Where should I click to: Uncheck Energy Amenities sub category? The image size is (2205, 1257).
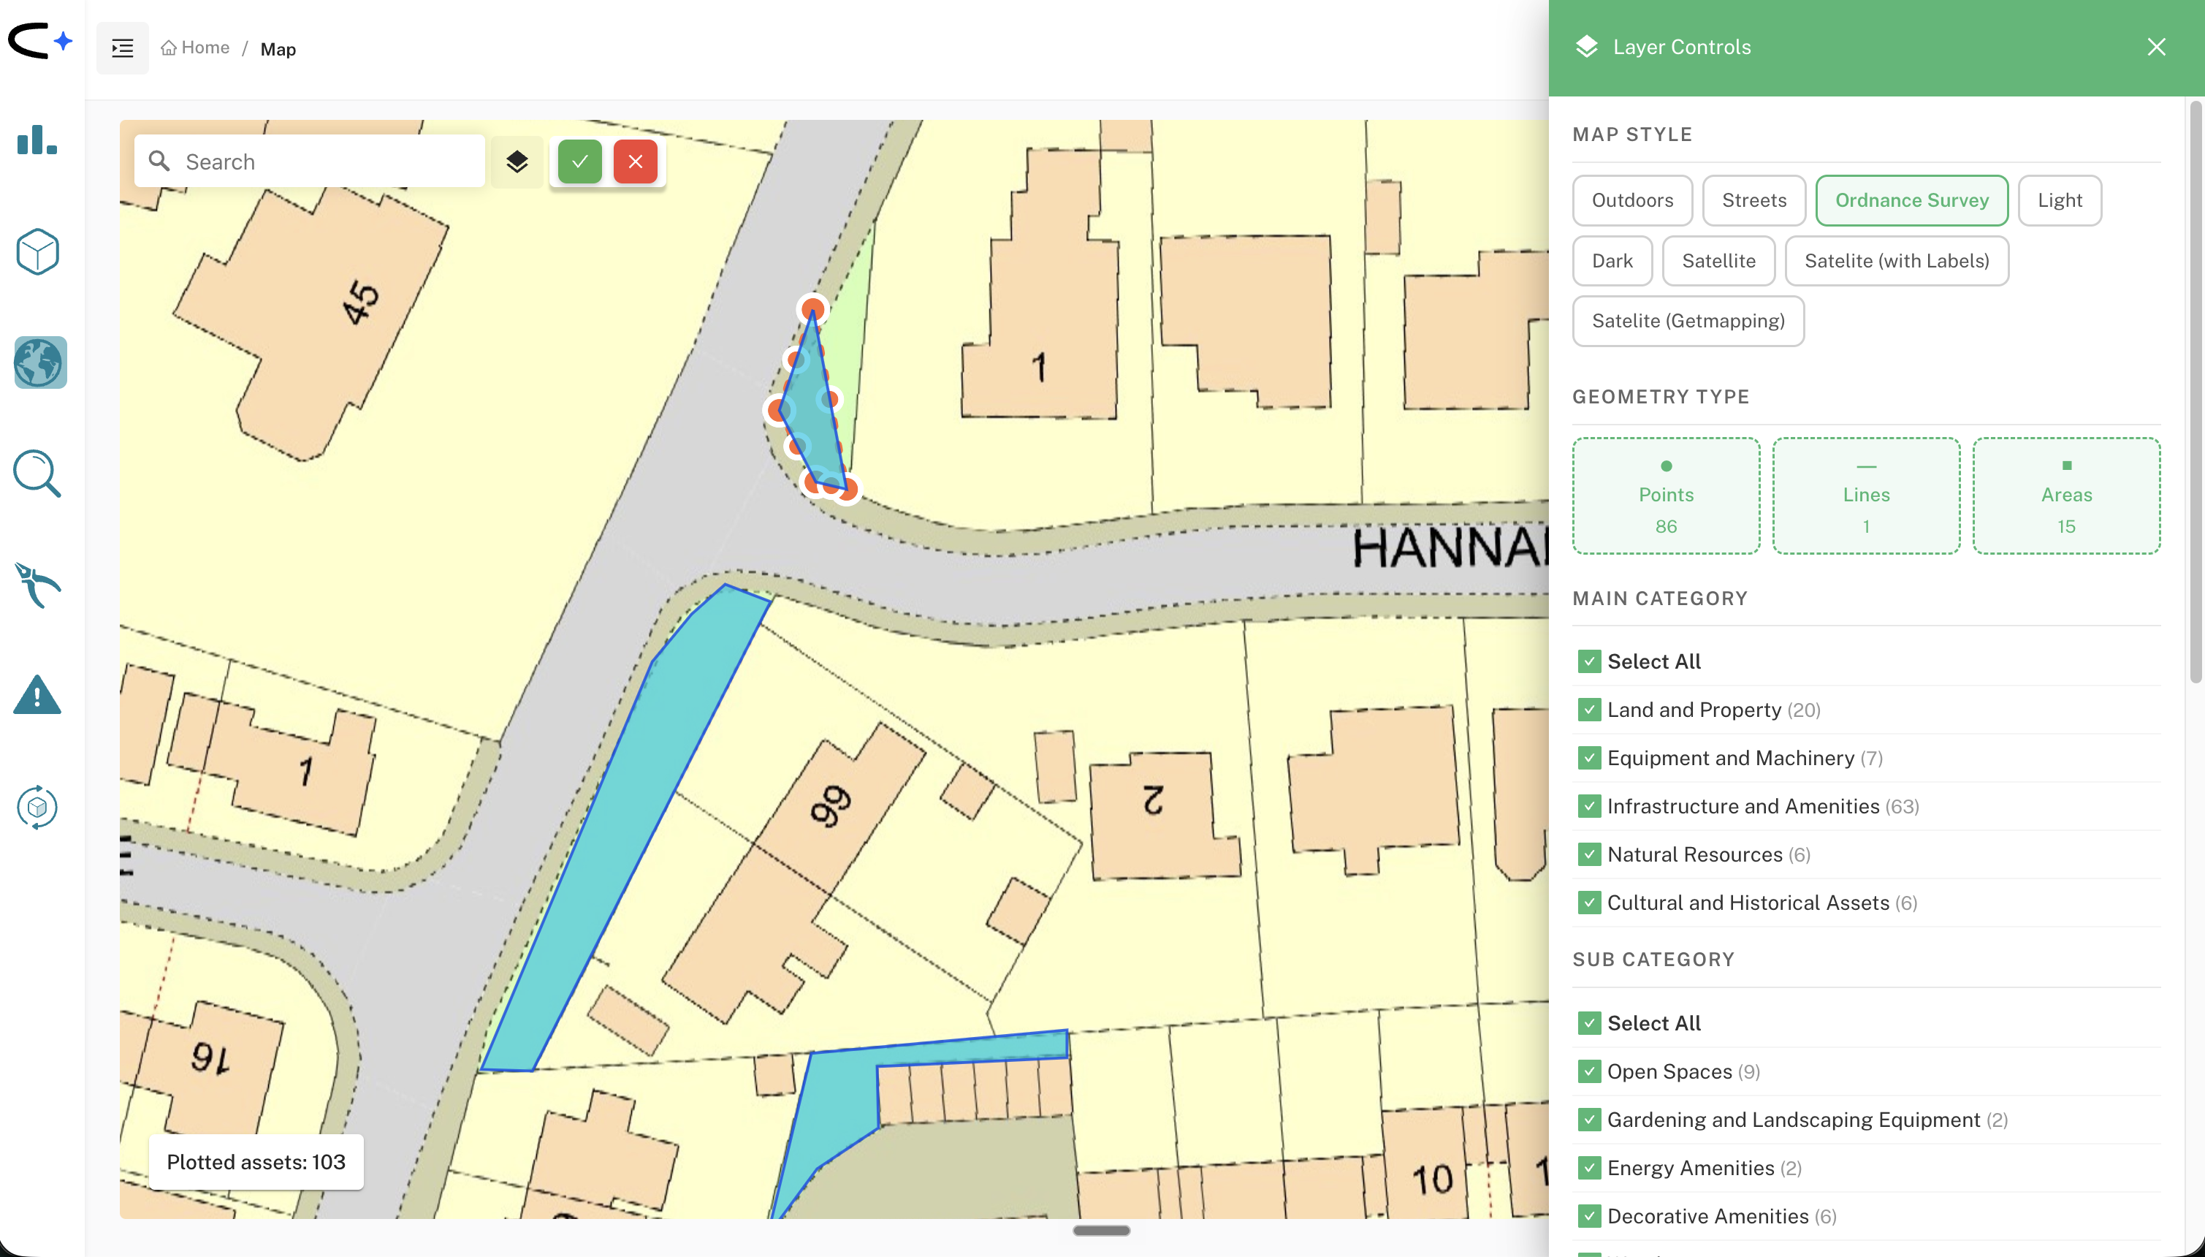point(1589,1168)
